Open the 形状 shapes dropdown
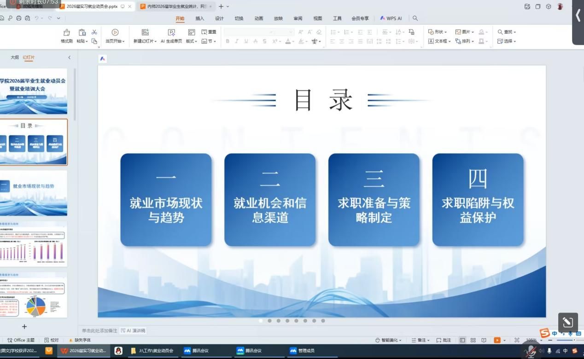This screenshot has height=359, width=584. 438,32
